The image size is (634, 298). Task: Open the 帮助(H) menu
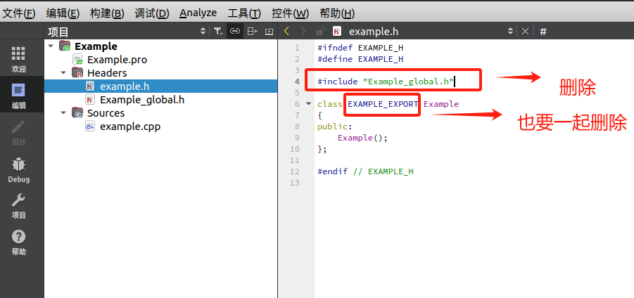(337, 13)
